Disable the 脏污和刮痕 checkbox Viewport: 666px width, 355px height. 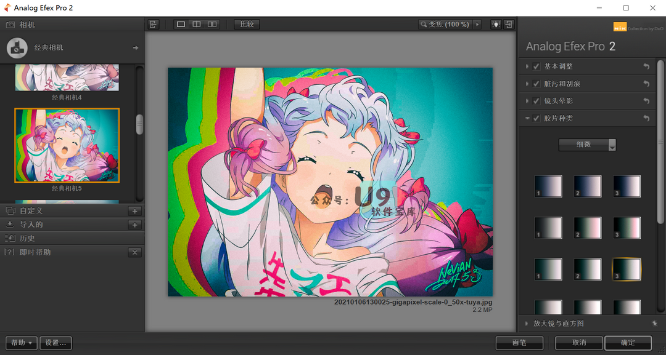(x=536, y=84)
